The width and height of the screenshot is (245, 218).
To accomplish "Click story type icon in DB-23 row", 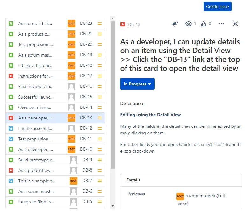I will 11,24.
